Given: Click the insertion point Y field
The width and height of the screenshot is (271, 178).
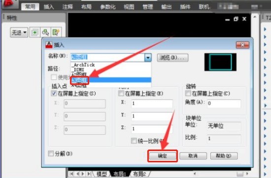Looking at the screenshot, I should coord(85,116).
